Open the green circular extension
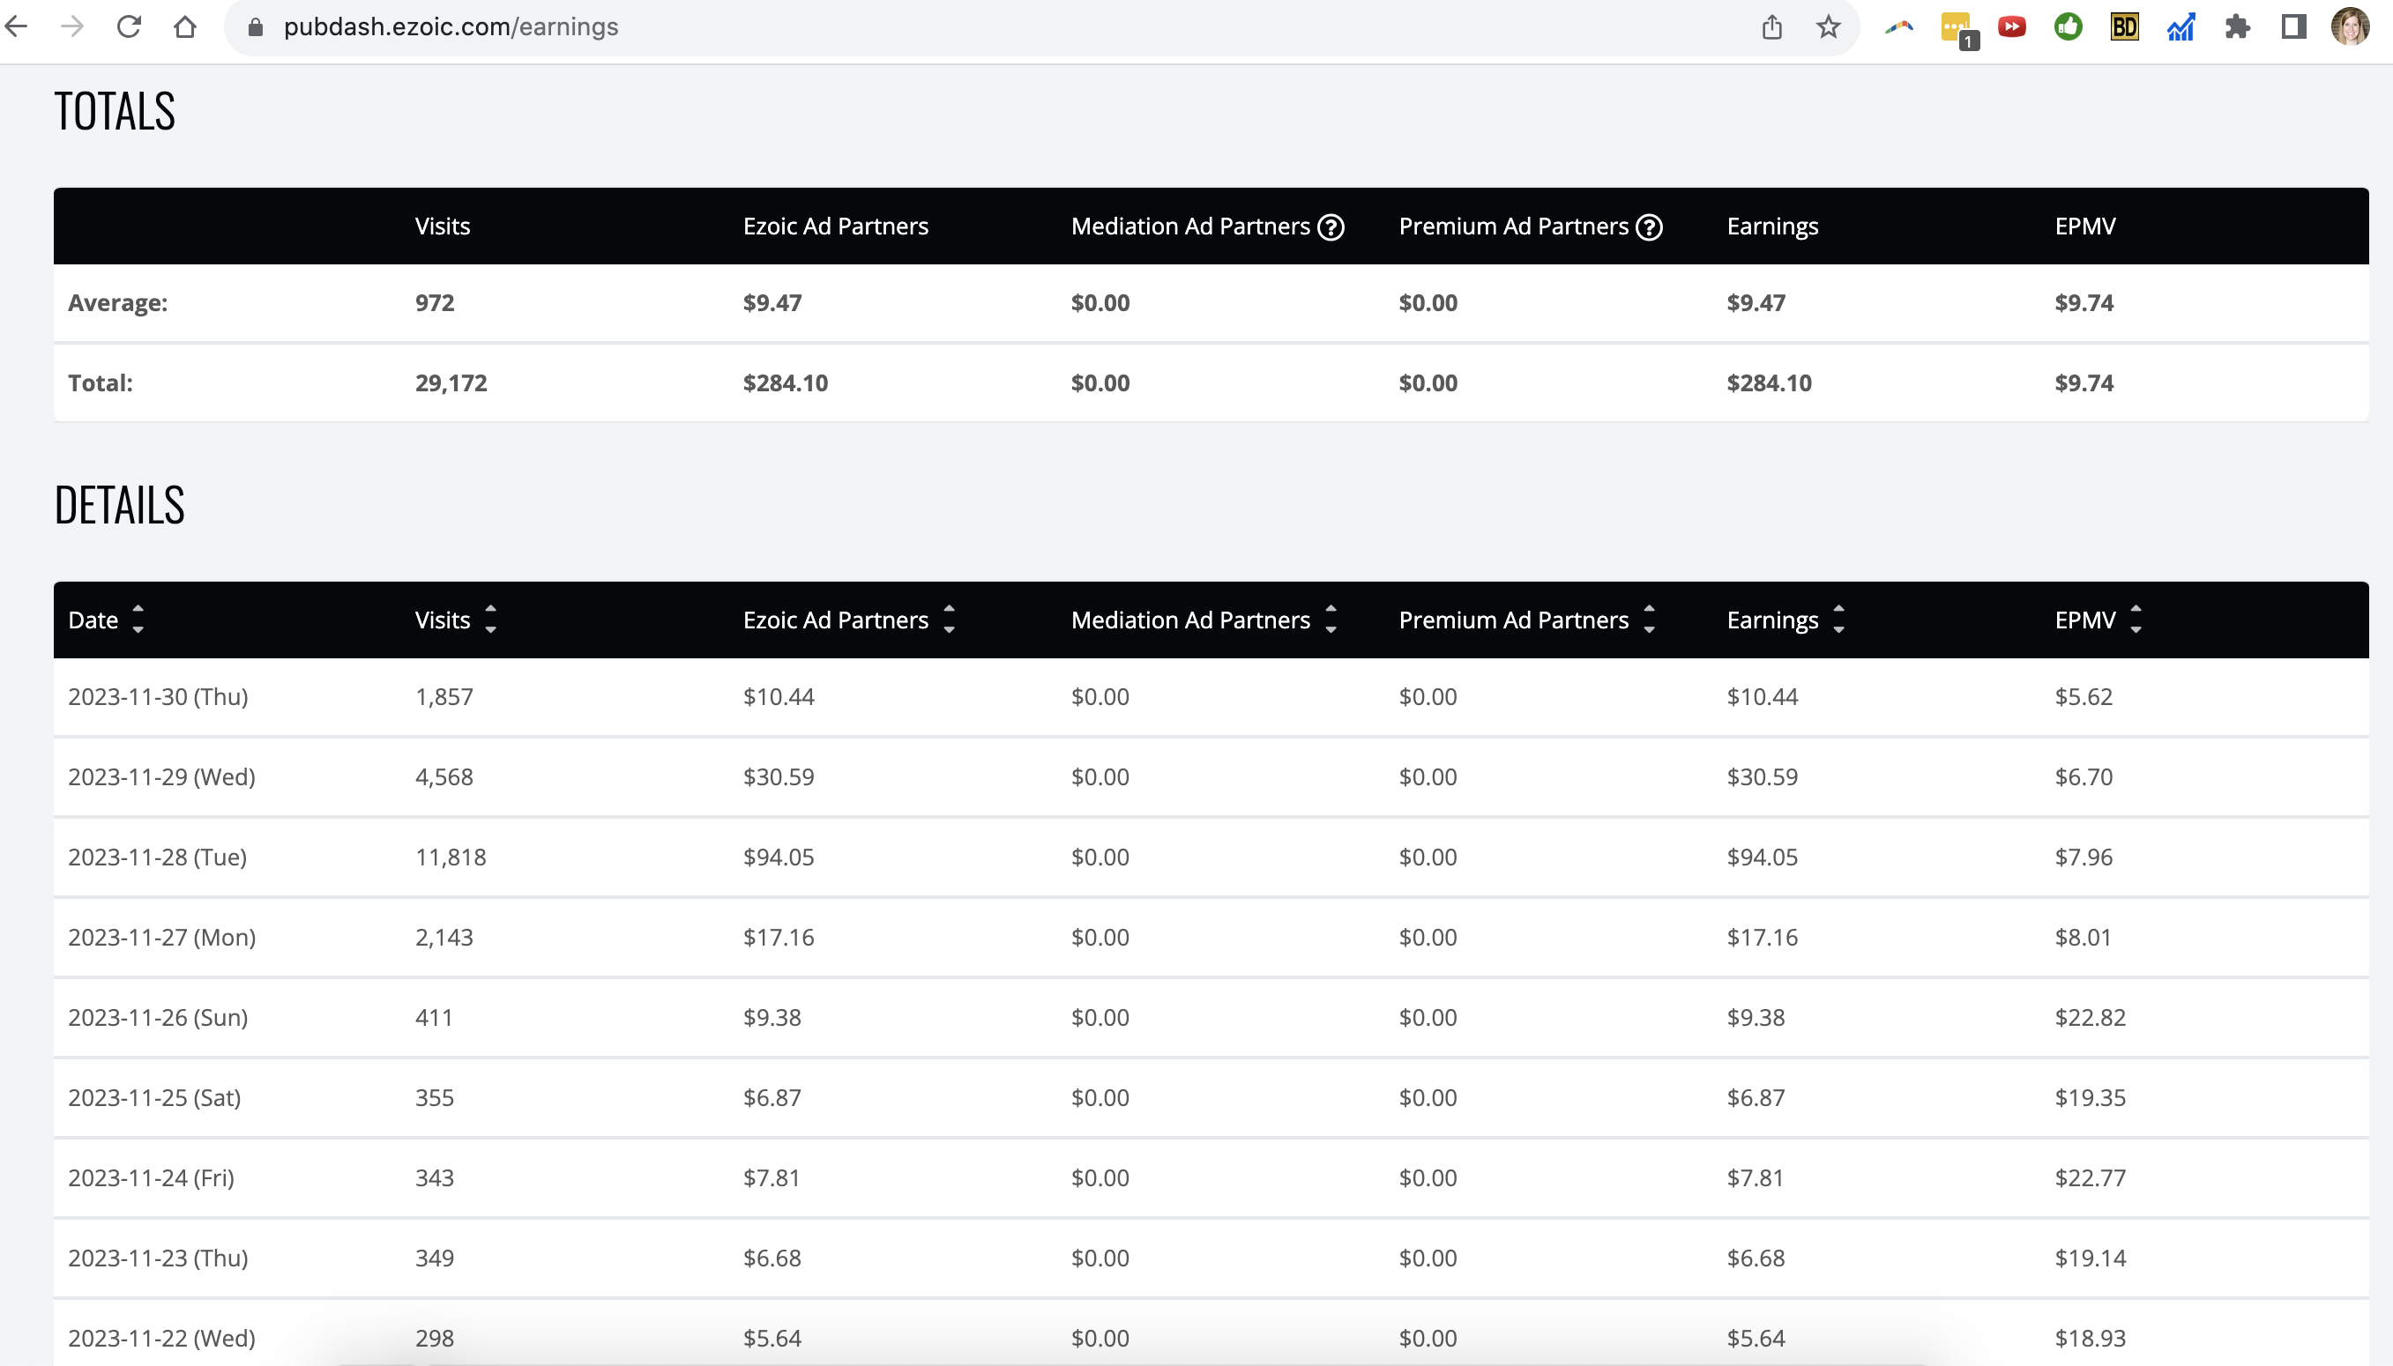This screenshot has width=2393, height=1366. [x=2068, y=26]
